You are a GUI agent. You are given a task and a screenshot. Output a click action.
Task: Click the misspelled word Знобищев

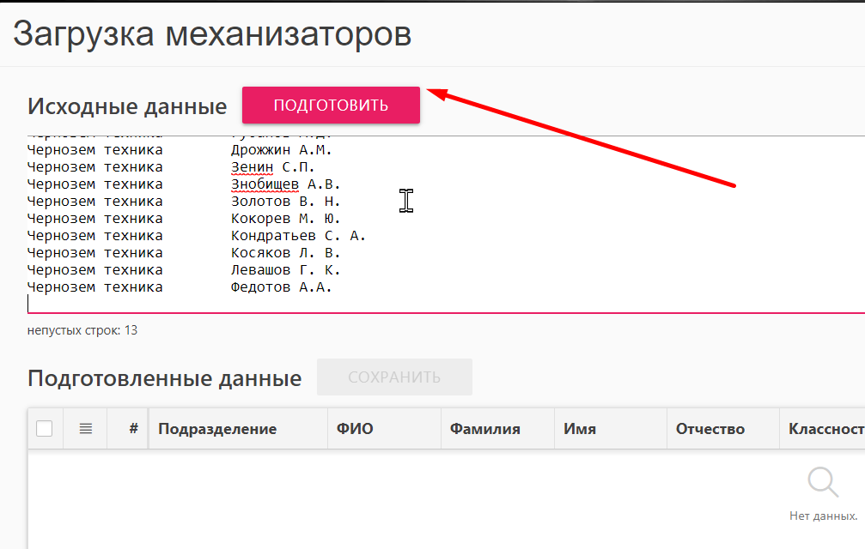click(265, 184)
